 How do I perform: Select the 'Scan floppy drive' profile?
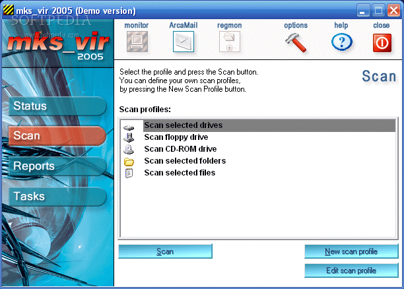pyautogui.click(x=258, y=137)
